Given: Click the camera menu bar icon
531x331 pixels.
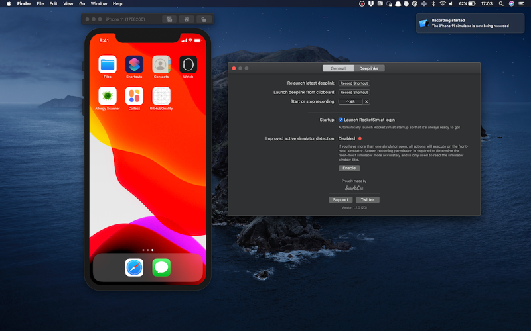Looking at the screenshot, I should tap(380, 4).
